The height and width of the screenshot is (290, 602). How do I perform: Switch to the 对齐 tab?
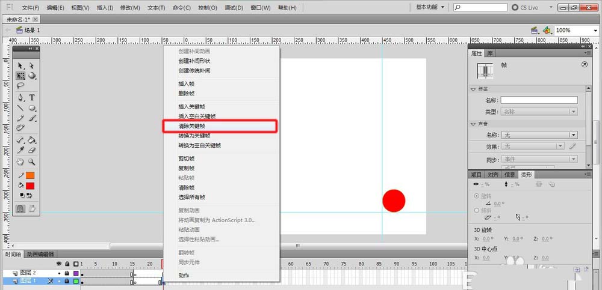[494, 175]
